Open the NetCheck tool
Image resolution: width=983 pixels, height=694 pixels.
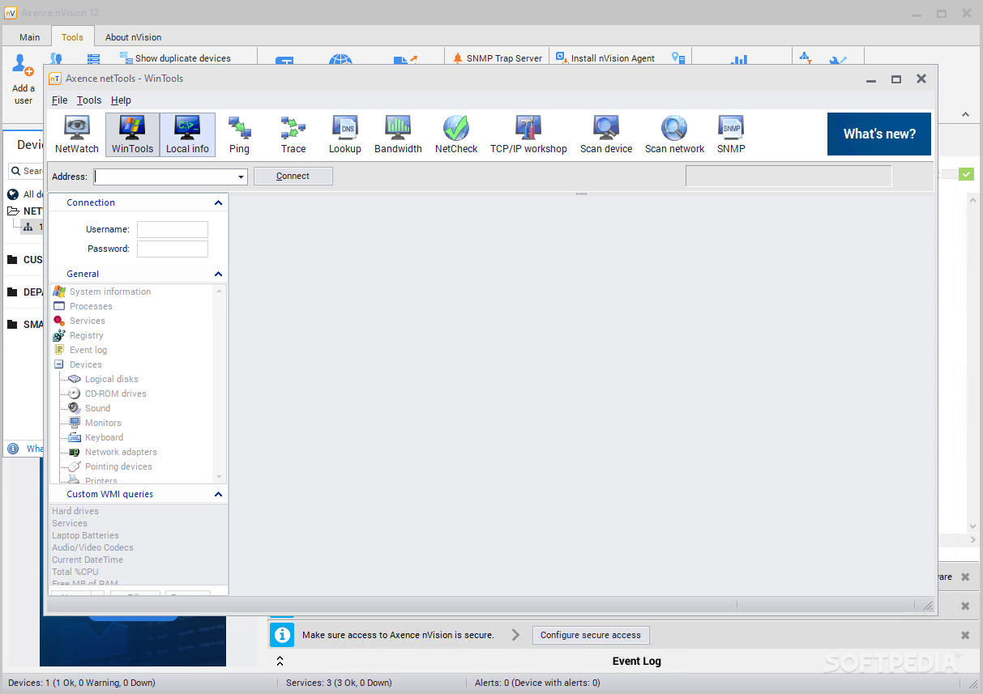tap(456, 134)
